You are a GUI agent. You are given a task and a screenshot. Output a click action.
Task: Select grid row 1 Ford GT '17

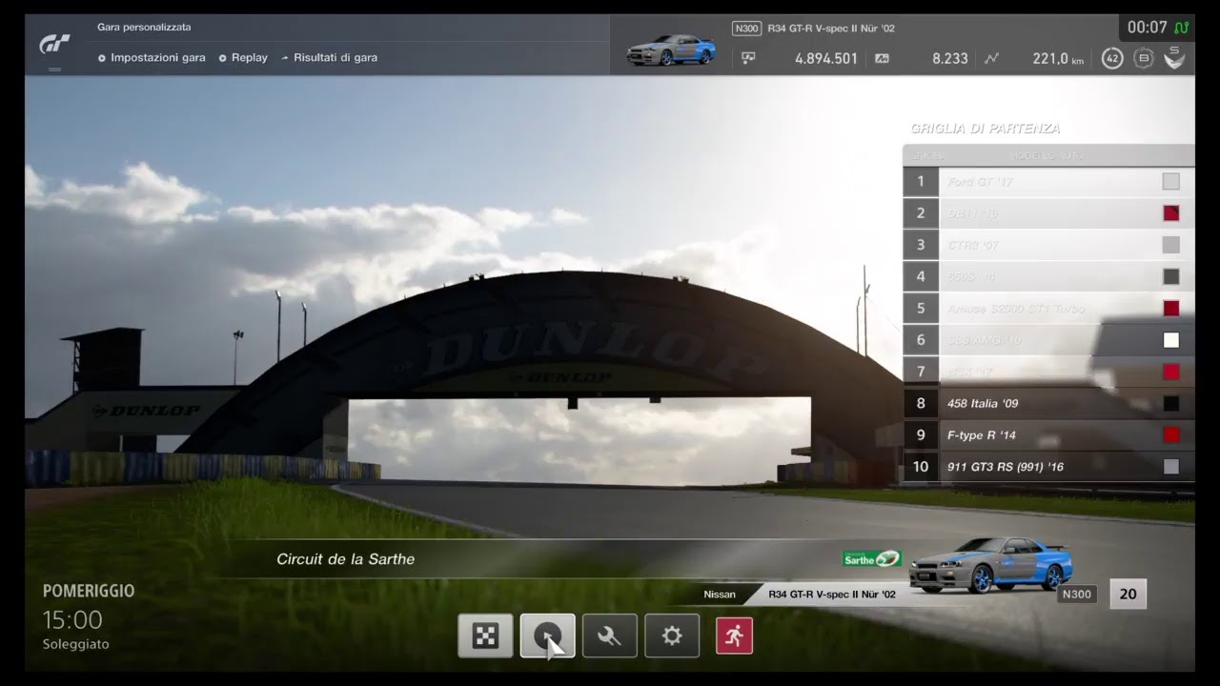pos(1048,181)
